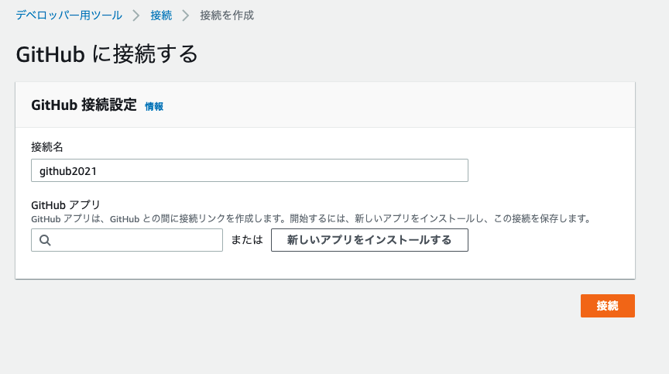The image size is (669, 374).
Task: Click the 接続を作成 breadcrumb text
Action: click(x=227, y=15)
